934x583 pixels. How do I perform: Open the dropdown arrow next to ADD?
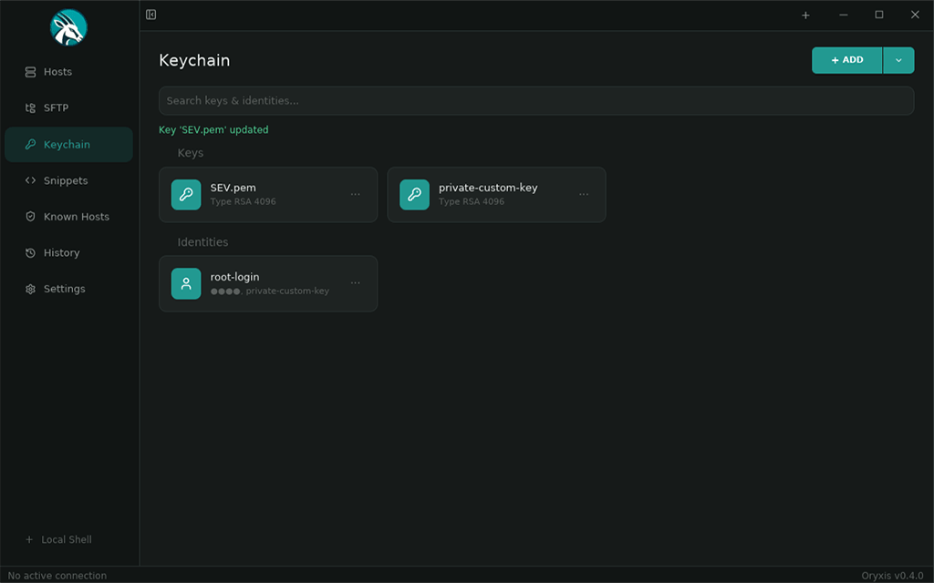pyautogui.click(x=899, y=60)
